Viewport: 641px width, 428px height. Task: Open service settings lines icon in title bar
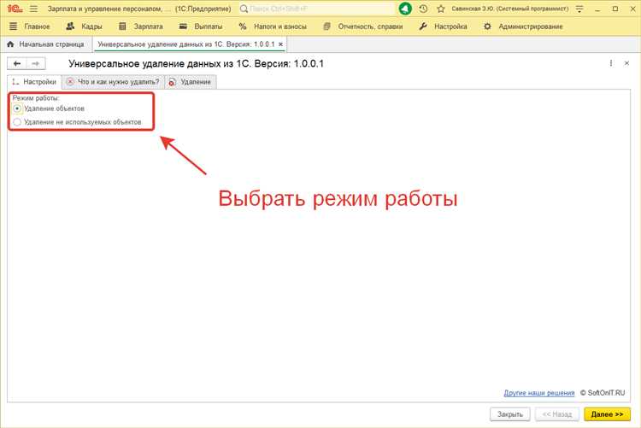pyautogui.click(x=579, y=9)
